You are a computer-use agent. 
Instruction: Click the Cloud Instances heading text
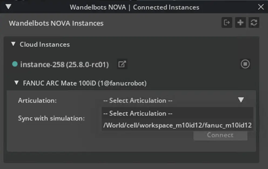pyautogui.click(x=45, y=44)
